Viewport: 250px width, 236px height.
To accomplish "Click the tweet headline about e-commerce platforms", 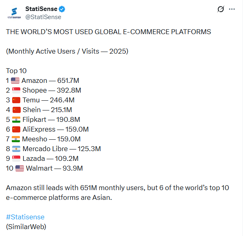I will pyautogui.click(x=108, y=32).
